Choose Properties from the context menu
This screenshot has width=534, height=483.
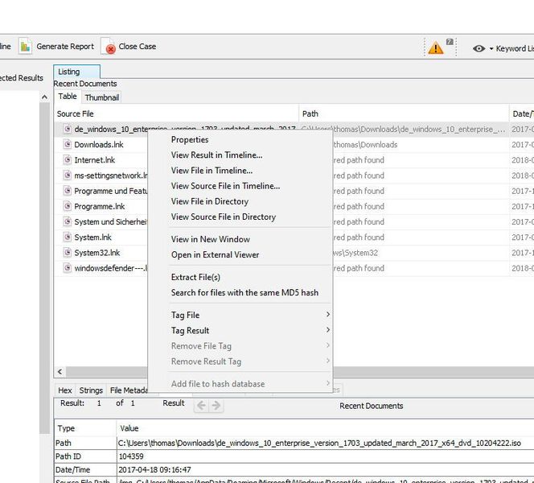190,140
